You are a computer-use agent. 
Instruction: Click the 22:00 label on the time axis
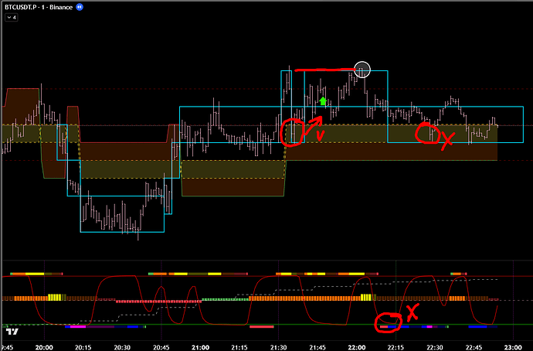tap(357, 345)
